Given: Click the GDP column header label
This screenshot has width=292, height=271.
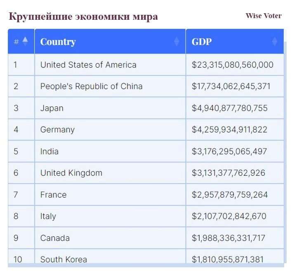Looking at the screenshot, I should click(x=202, y=42).
